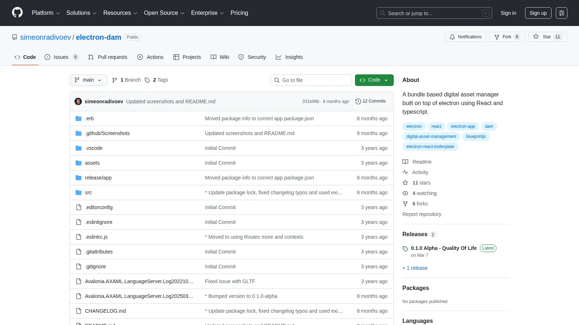Open commit hash 331b96b
Image resolution: width=579 pixels, height=325 pixels.
tap(311, 101)
